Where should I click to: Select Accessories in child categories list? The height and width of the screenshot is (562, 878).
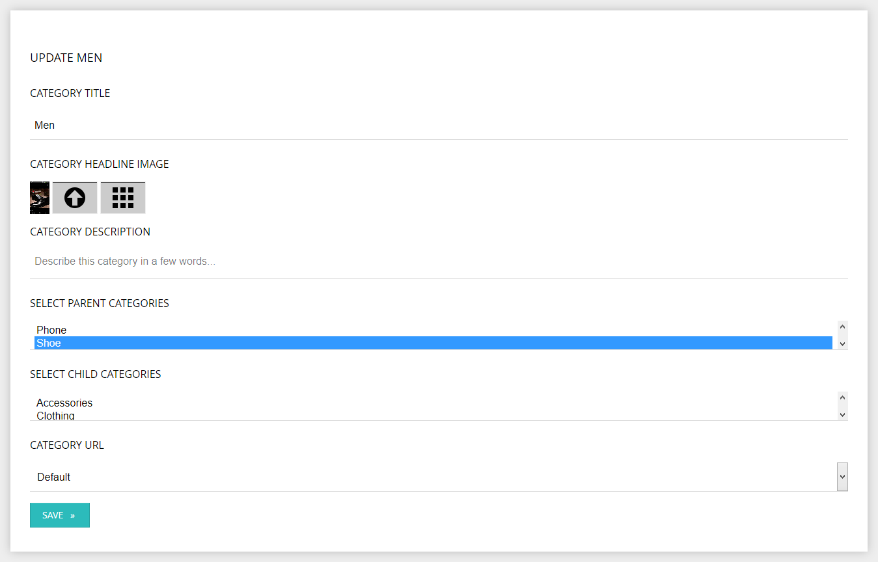pos(433,403)
